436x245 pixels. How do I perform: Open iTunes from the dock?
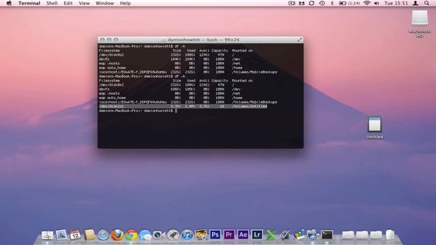tap(187, 235)
